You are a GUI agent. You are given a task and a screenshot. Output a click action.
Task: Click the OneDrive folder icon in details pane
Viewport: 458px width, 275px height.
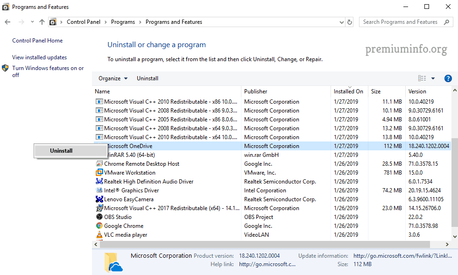coord(113,262)
